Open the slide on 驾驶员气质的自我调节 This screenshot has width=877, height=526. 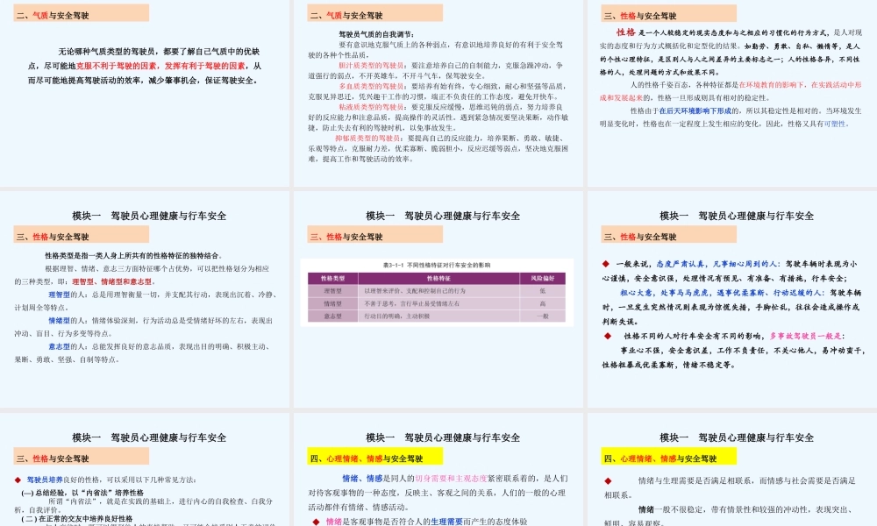coord(438,92)
